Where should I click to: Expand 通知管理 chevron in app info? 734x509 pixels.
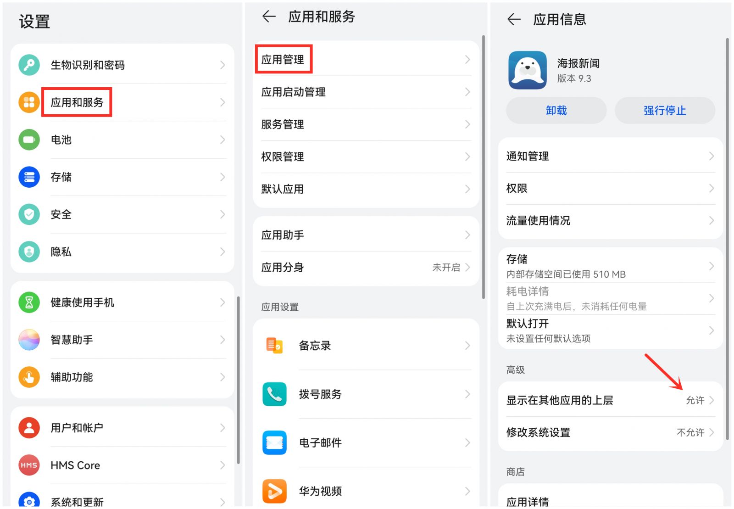point(711,156)
